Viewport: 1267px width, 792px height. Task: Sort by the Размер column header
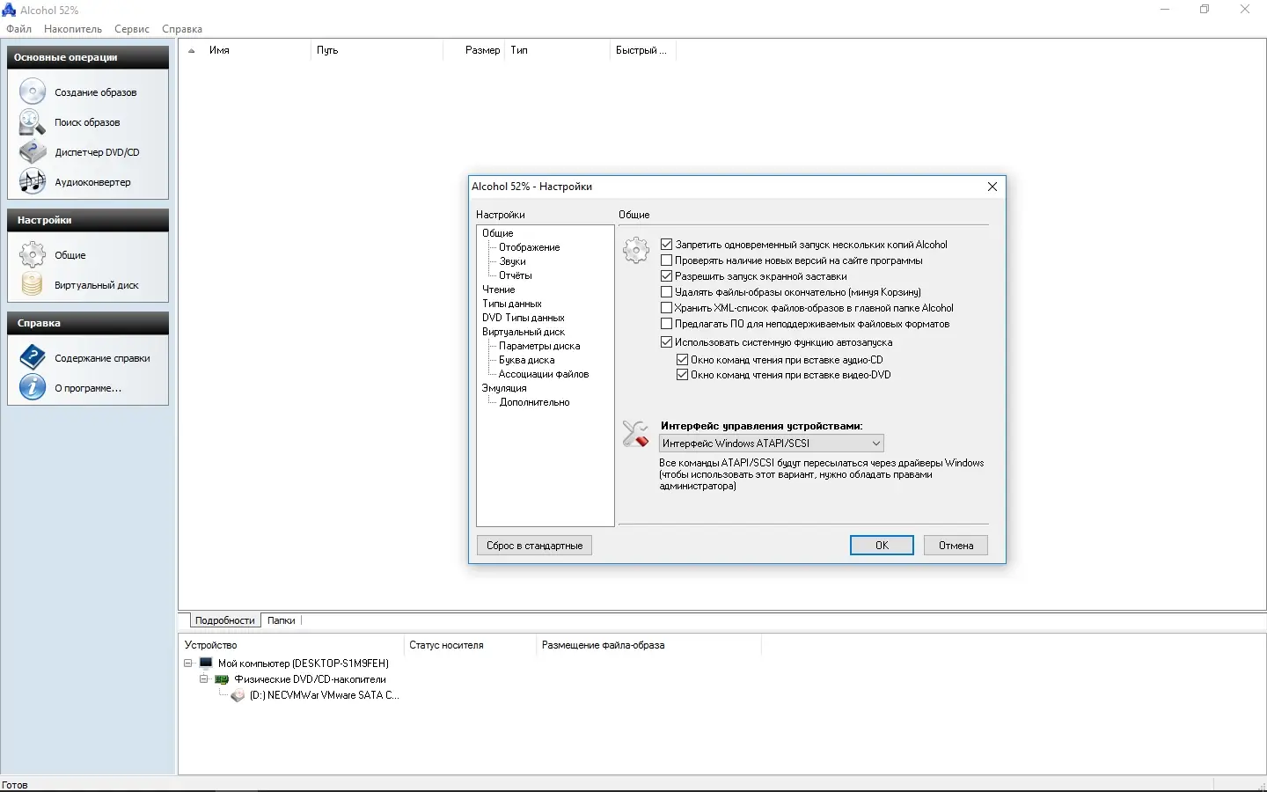pos(474,50)
